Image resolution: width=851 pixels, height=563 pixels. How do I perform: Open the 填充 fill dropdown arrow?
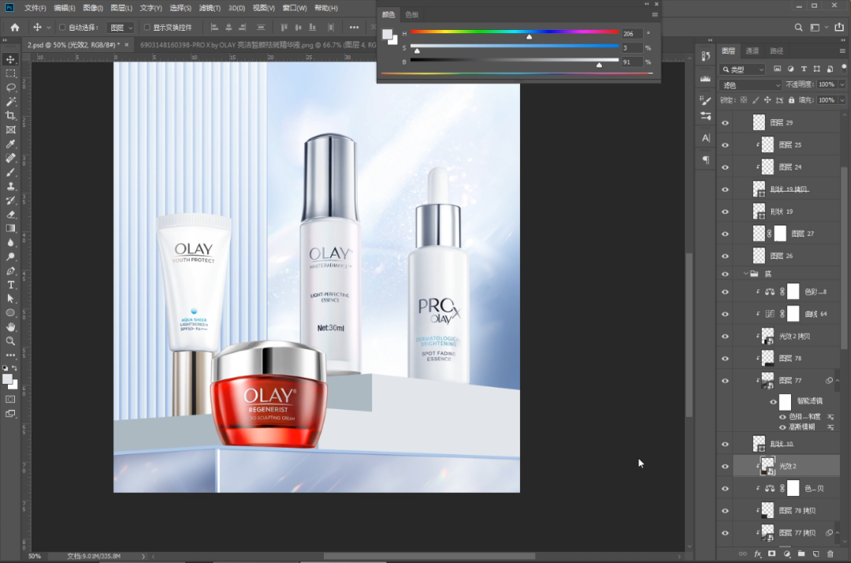click(842, 100)
